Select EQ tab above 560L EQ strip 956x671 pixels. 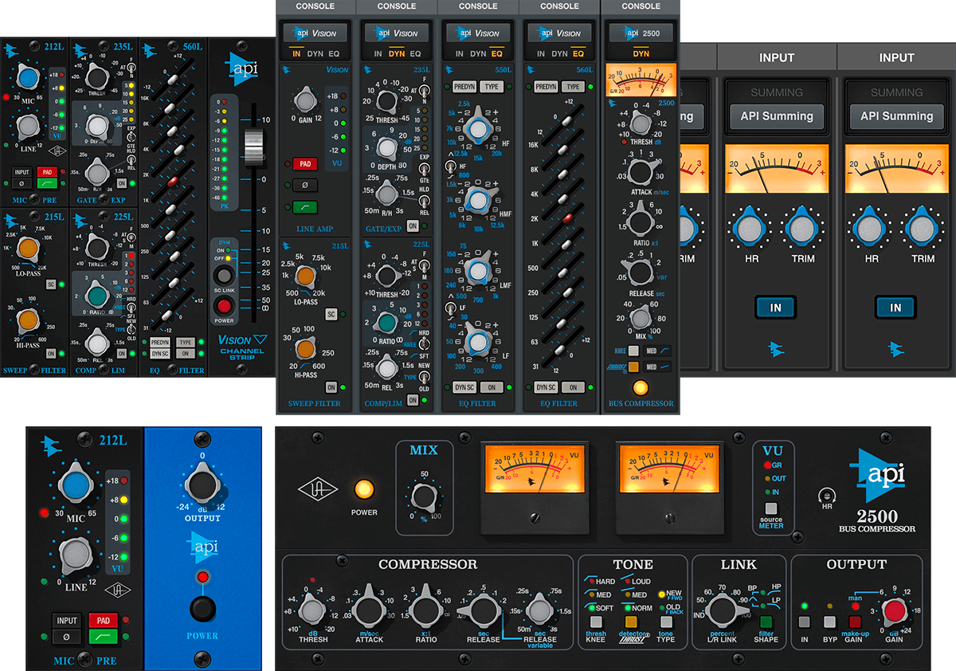click(x=578, y=54)
